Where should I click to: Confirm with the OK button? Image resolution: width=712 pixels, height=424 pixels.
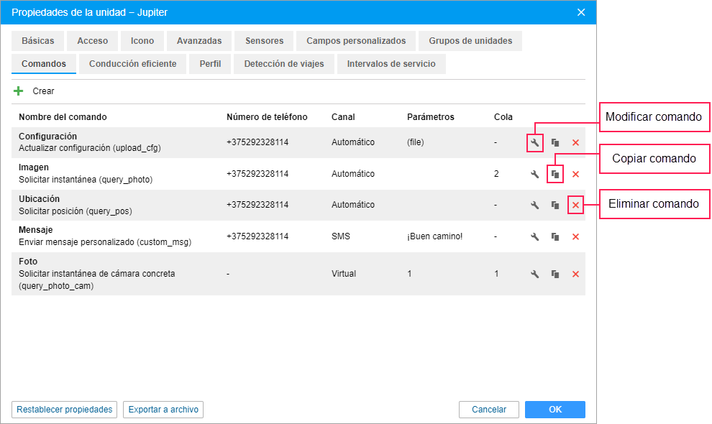[555, 410]
